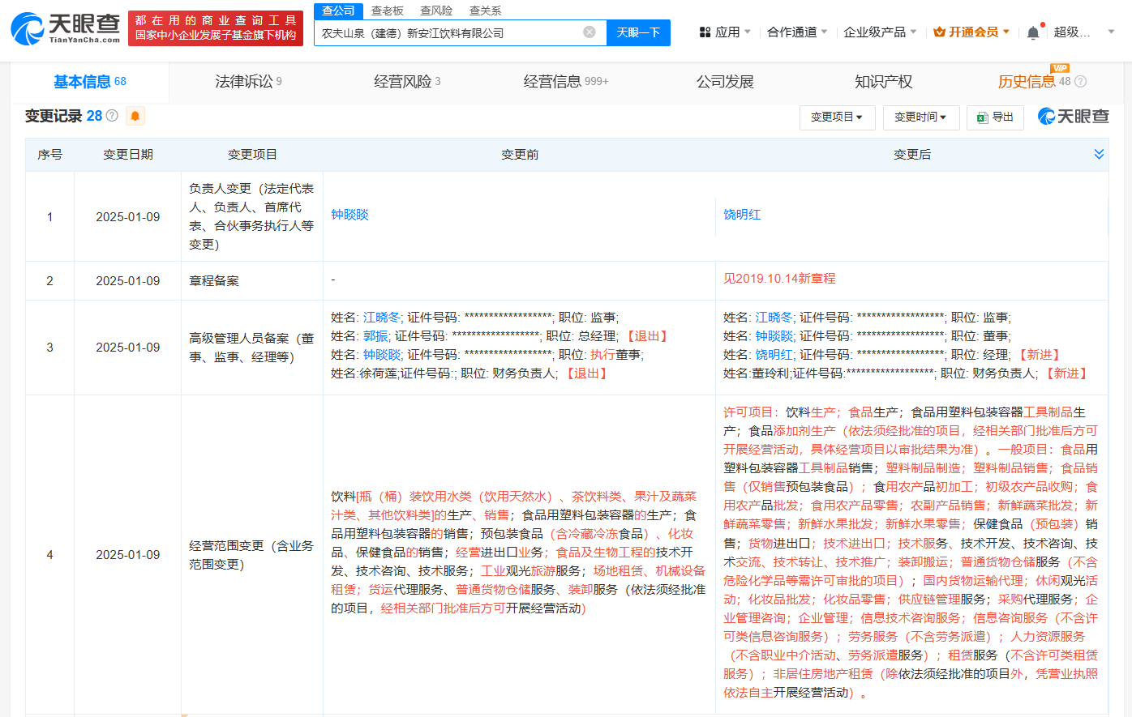Expand the table with the double-chevron icon

1099,154
